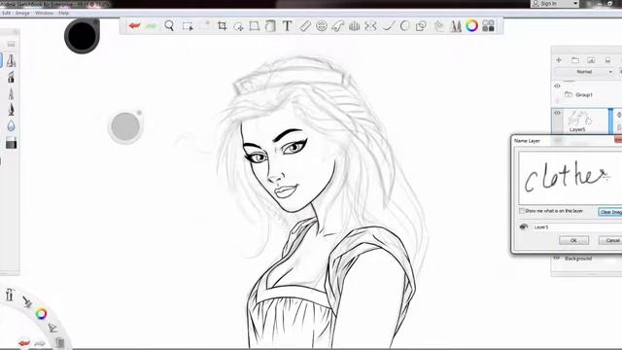
Task: Select the French Curve tool
Action: point(337,26)
